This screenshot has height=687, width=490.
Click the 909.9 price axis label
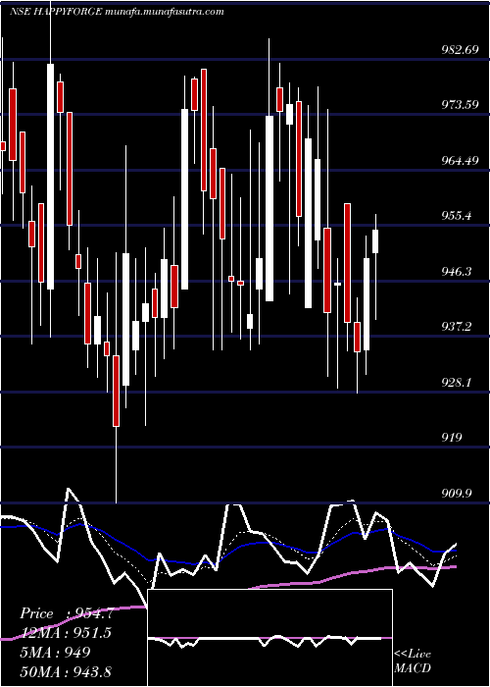[x=456, y=493]
